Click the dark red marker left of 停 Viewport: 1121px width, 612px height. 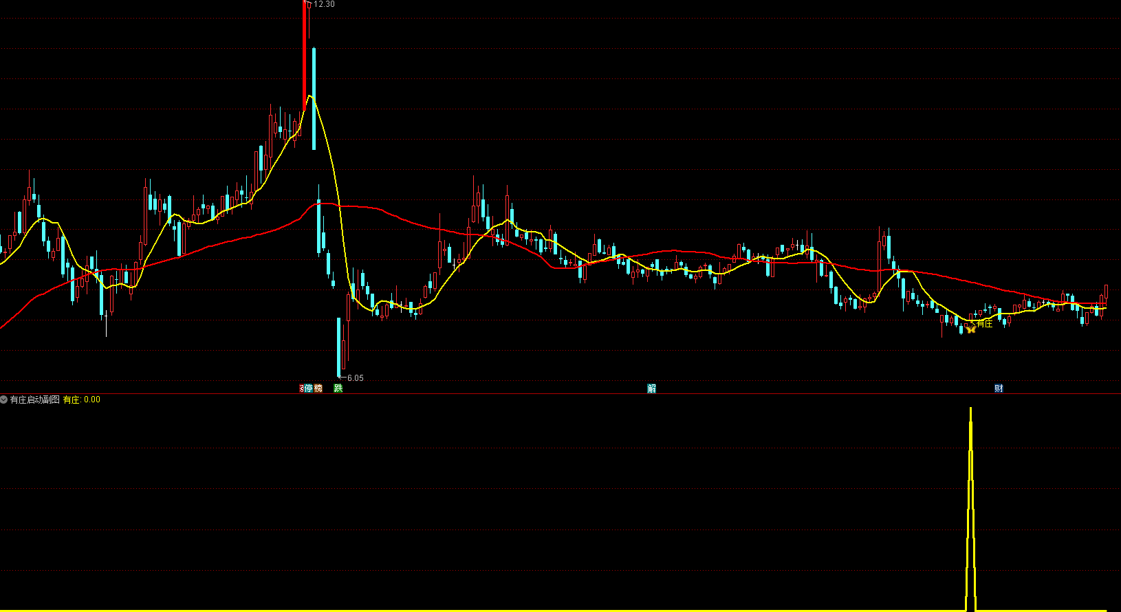click(301, 389)
